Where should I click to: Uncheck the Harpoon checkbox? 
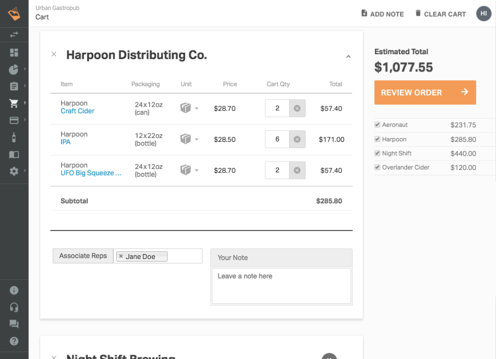377,139
